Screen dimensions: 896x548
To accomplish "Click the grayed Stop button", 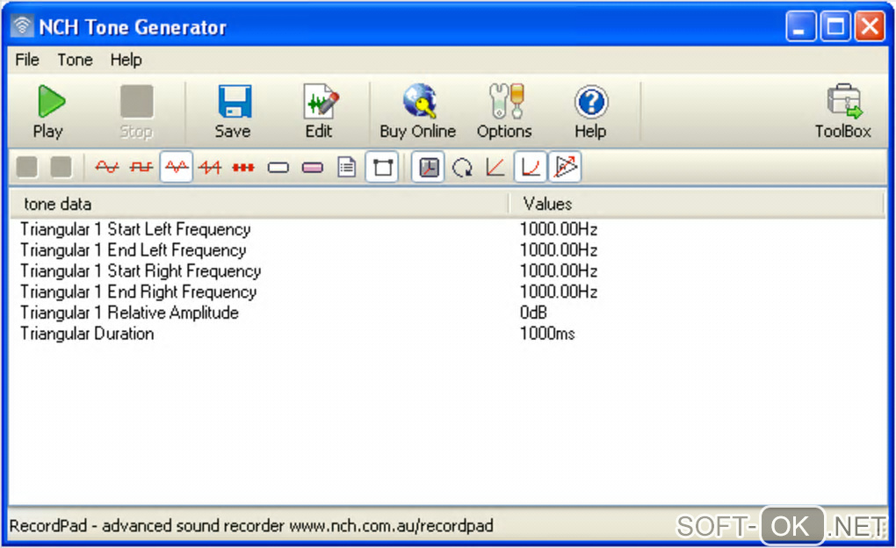I will coord(136,112).
